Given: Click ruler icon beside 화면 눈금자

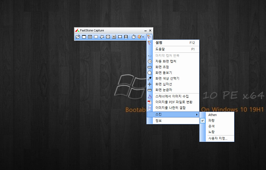Looking at the screenshot, I should (150, 90).
